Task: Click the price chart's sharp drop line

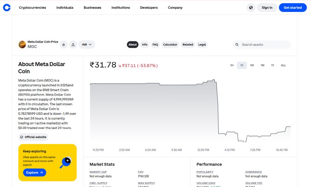Action: (218, 108)
